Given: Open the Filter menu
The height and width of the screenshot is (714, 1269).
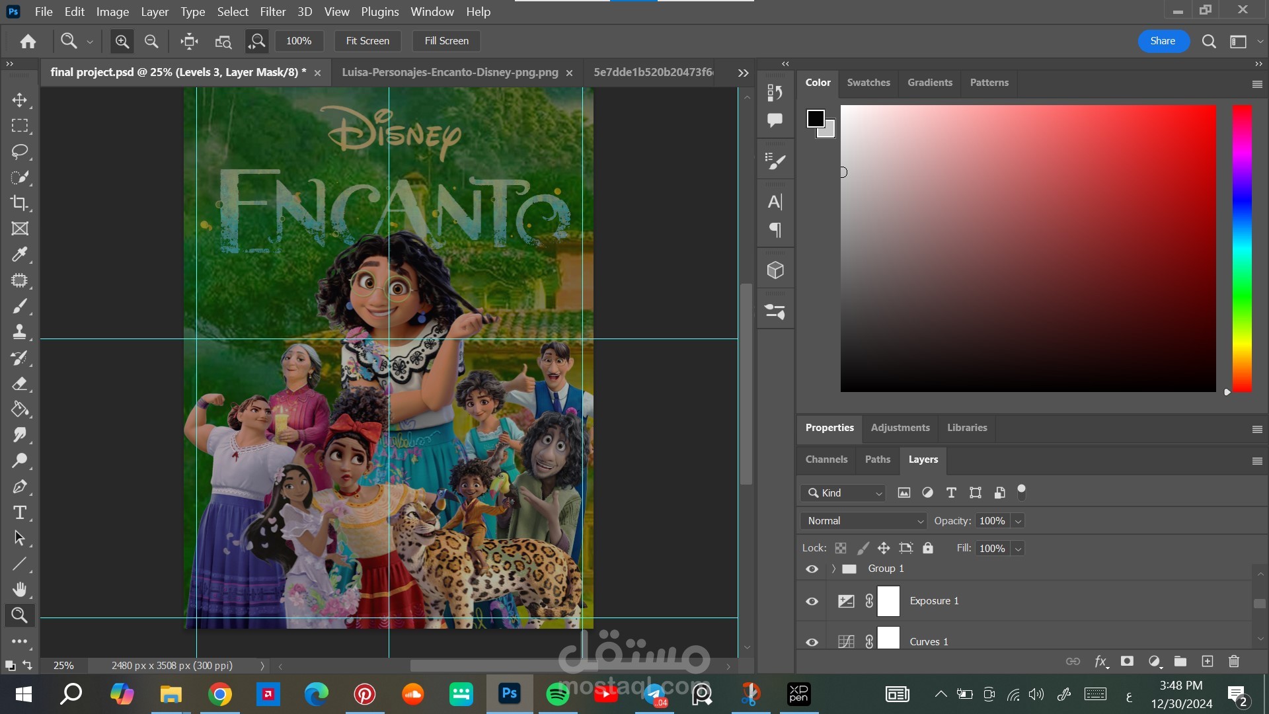Looking at the screenshot, I should (272, 12).
